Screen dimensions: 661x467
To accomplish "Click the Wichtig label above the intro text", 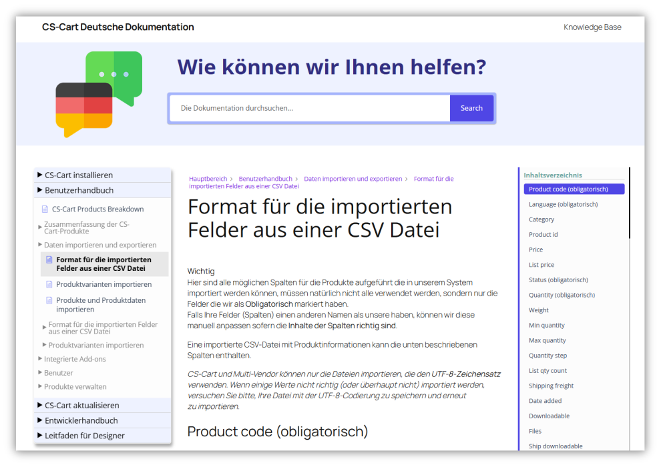I will 201,271.
